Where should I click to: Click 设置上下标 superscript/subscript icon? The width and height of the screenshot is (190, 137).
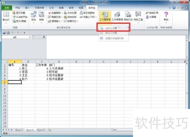click(81, 17)
